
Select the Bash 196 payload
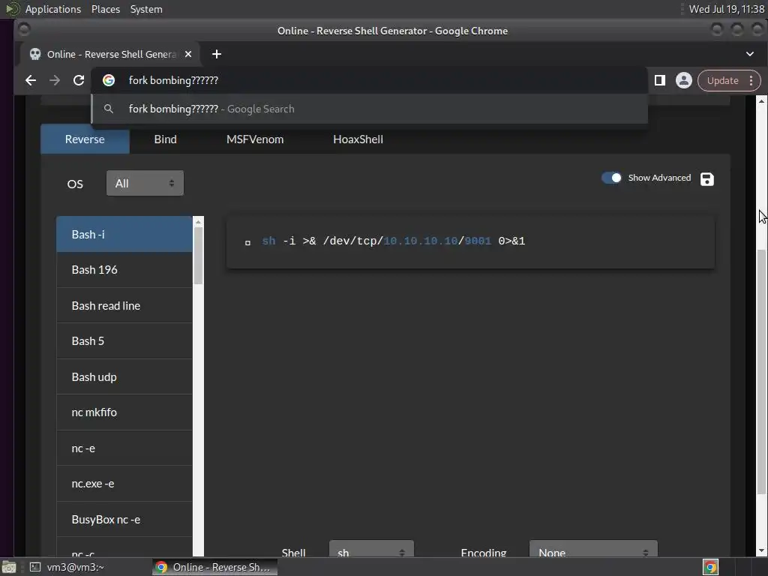click(x=124, y=270)
